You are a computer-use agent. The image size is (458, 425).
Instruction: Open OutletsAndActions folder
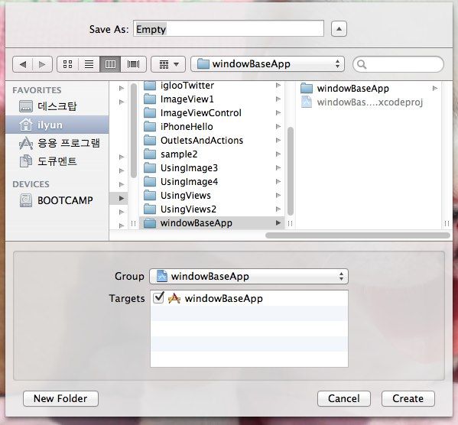pyautogui.click(x=212, y=140)
